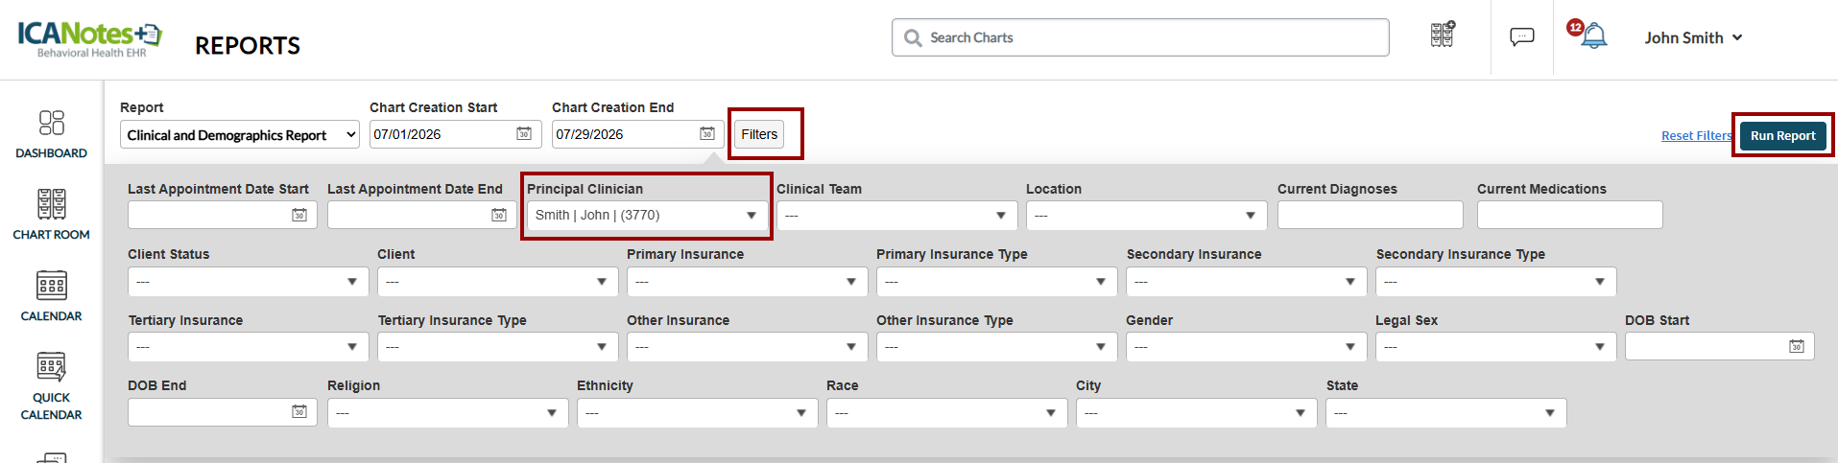Viewport: 1838px width, 463px height.
Task: Click the Filters button
Action: click(x=759, y=134)
